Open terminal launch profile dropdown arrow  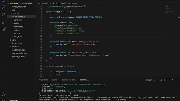pos(157,80)
